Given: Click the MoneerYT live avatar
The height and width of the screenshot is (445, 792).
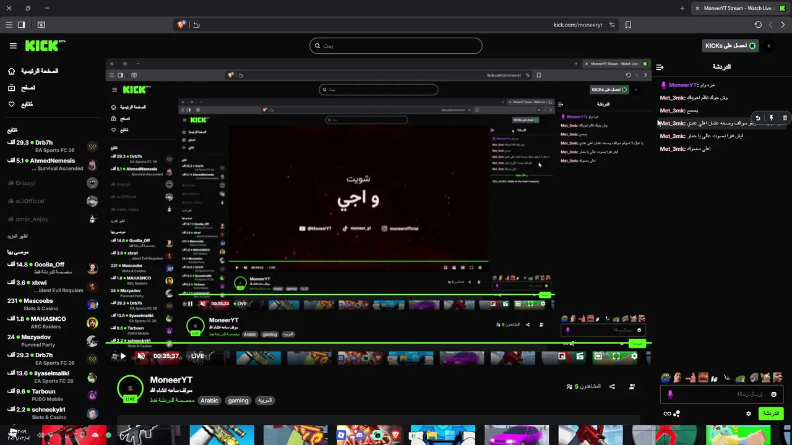Looking at the screenshot, I should point(130,389).
